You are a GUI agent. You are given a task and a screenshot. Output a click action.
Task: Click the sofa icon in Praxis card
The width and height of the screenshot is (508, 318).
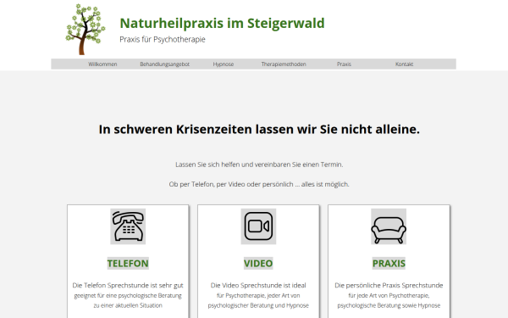pyautogui.click(x=389, y=226)
